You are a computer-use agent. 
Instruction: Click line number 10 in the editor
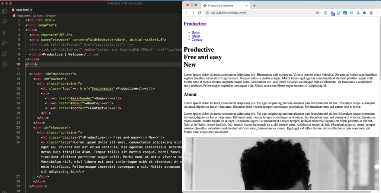coord(18,64)
